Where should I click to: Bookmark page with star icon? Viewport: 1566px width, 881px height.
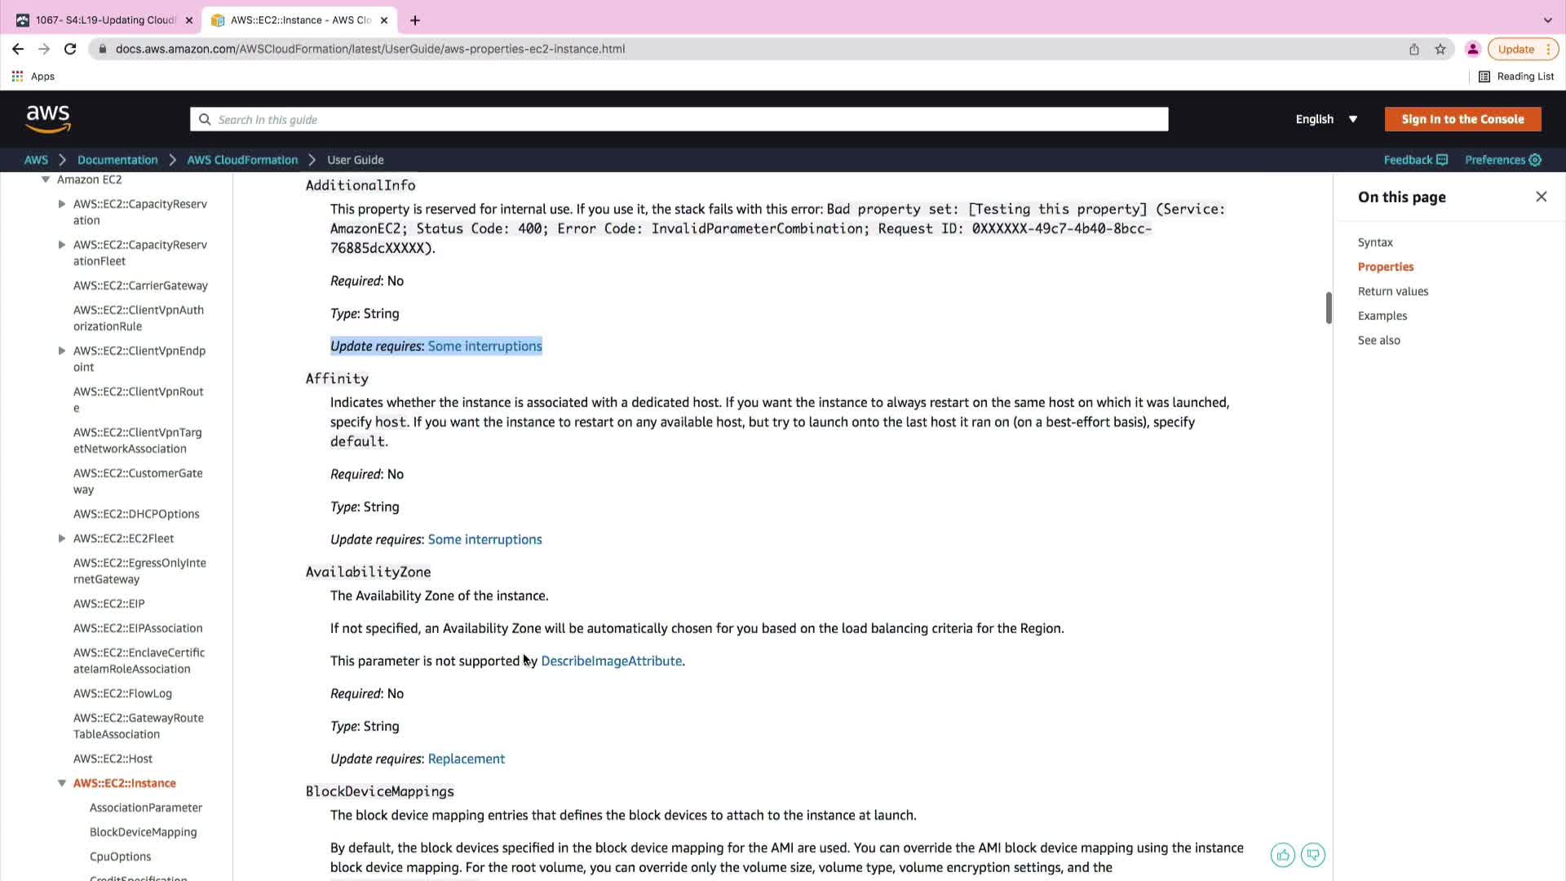pos(1440,49)
